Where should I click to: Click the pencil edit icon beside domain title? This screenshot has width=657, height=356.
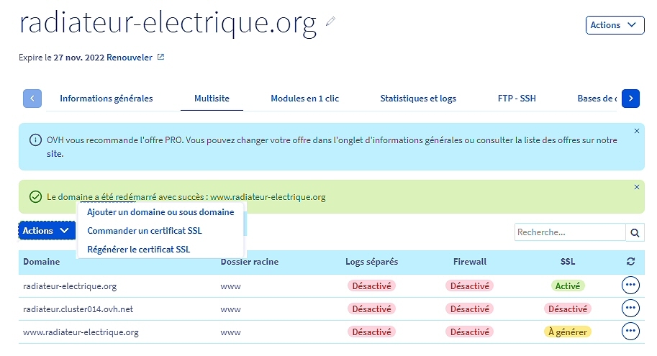pos(331,22)
